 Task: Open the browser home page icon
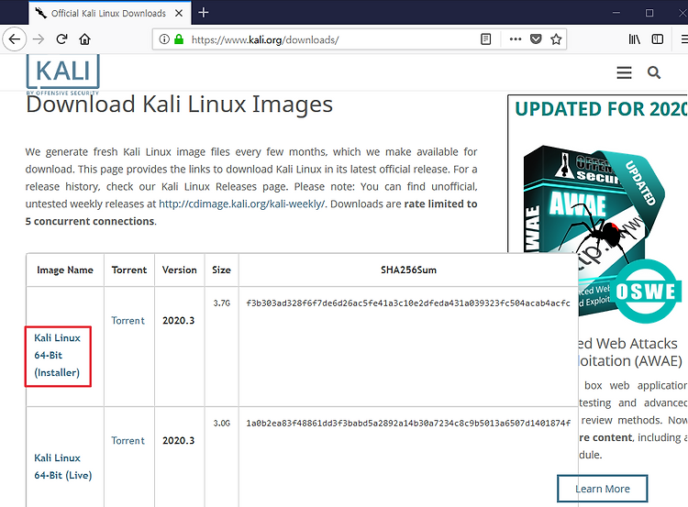click(84, 39)
